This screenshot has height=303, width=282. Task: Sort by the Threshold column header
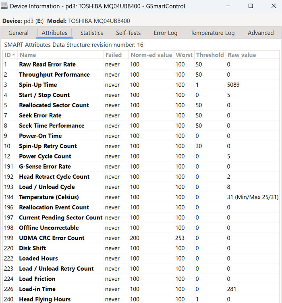pyautogui.click(x=209, y=55)
